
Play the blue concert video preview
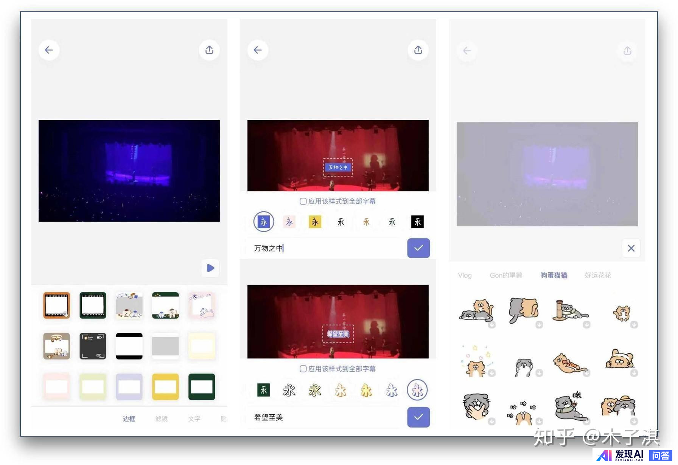click(210, 268)
